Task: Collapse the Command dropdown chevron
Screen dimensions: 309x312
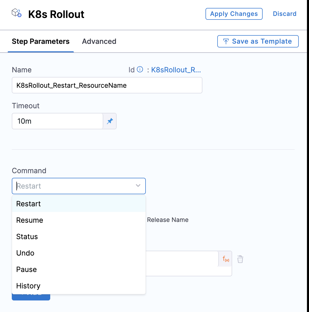Action: [138, 186]
